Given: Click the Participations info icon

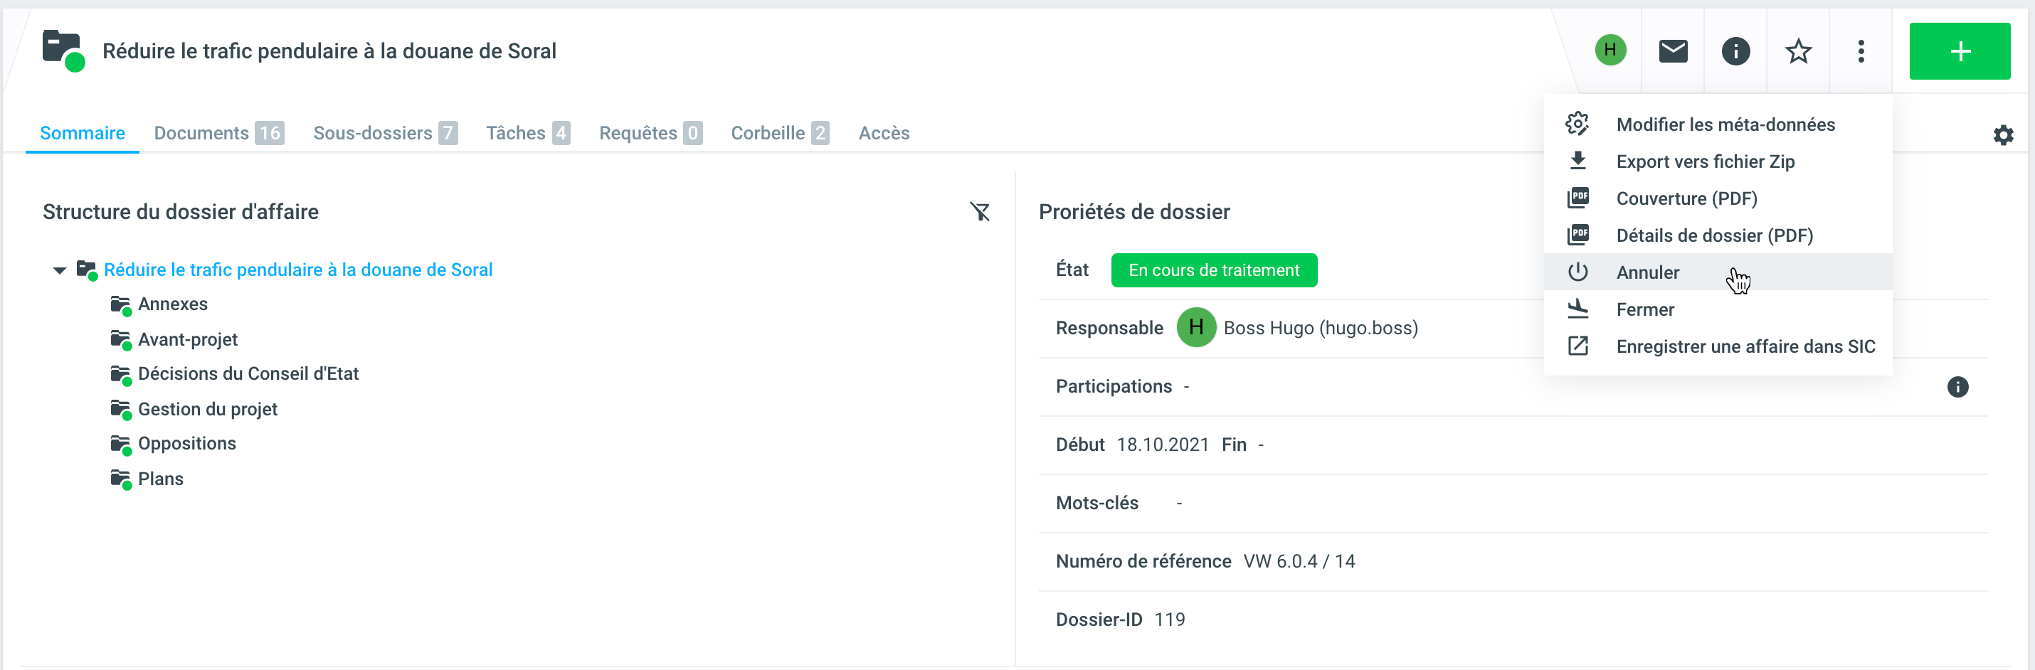Looking at the screenshot, I should pyautogui.click(x=1957, y=387).
